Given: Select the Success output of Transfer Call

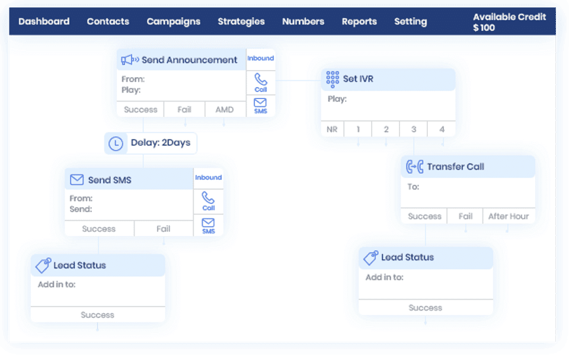Looking at the screenshot, I should pyautogui.click(x=424, y=216).
